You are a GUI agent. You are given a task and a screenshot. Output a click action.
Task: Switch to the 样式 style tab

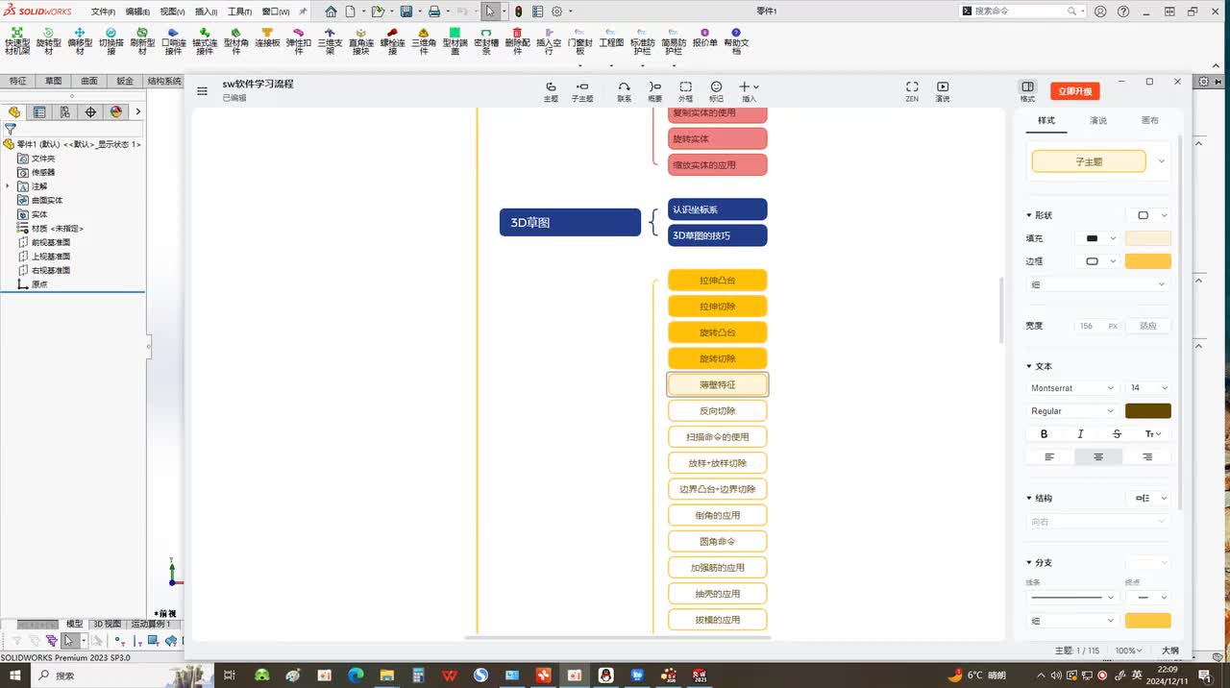(1046, 120)
